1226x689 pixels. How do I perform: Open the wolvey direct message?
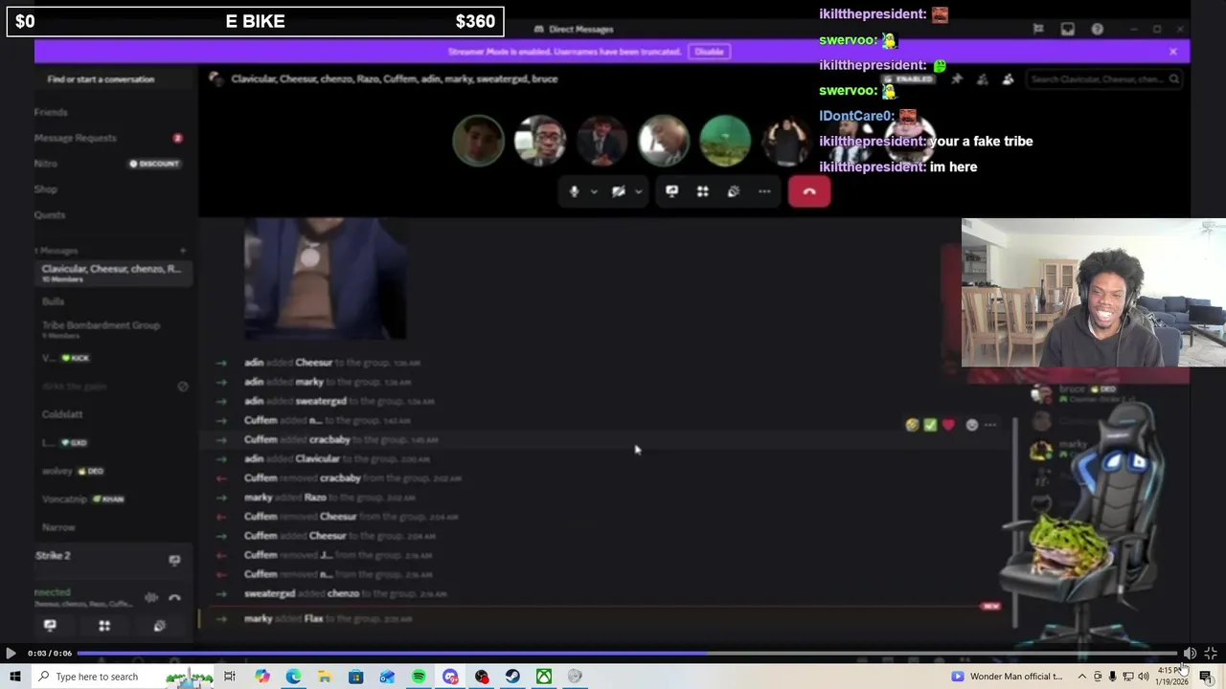pos(113,471)
